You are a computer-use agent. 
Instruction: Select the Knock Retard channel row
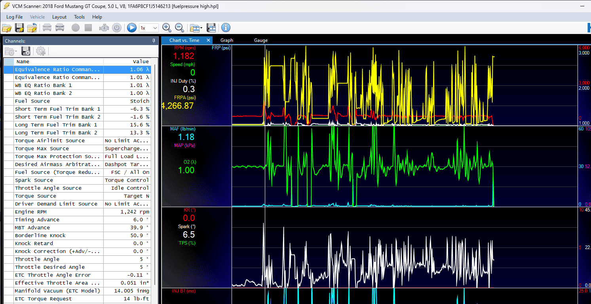pos(77,244)
